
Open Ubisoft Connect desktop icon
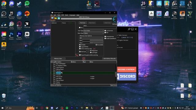point(12,25)
